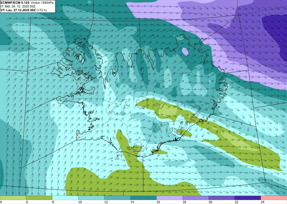Click the small lavender oval patch in northeast Iceland
Image resolution: width=287 pixels, height=204 pixels.
(x=185, y=52)
